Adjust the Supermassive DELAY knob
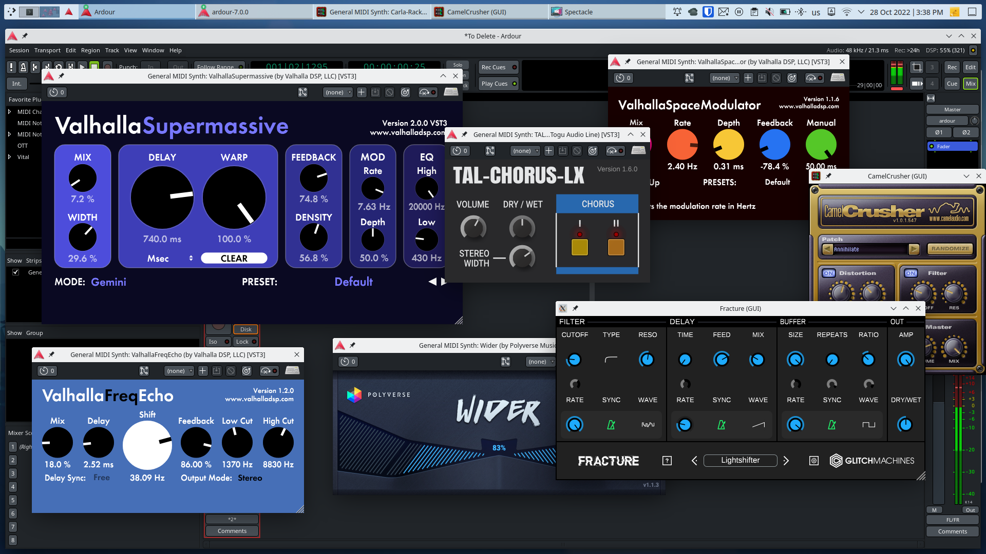The image size is (986, 554). tap(162, 197)
